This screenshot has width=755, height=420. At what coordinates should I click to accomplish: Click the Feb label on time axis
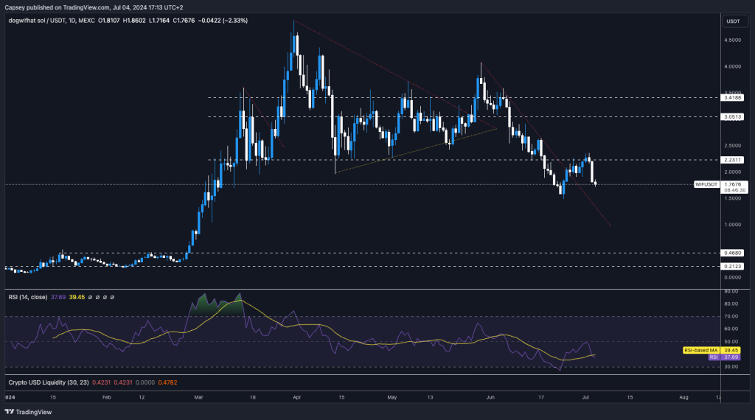coord(107,397)
